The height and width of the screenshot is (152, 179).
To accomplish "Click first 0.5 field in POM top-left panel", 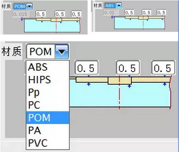I will coord(41,14).
